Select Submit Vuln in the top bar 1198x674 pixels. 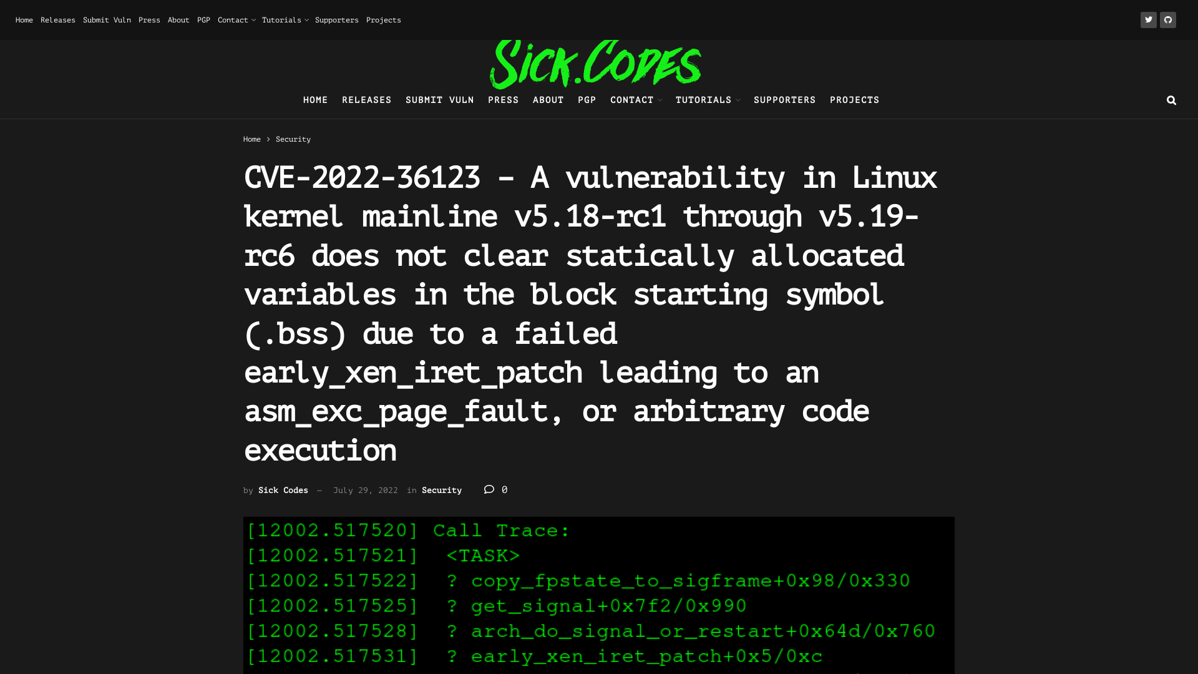(107, 19)
